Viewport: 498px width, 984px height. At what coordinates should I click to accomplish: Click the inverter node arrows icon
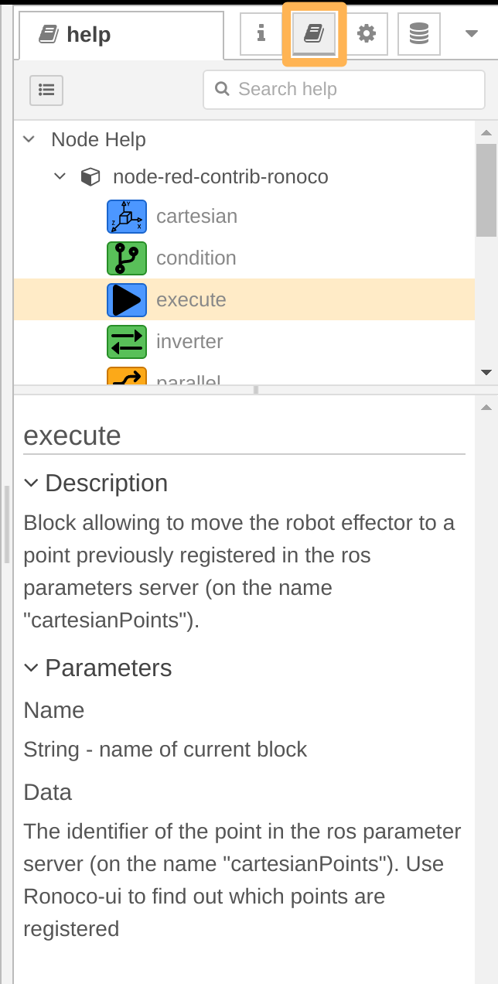click(126, 341)
